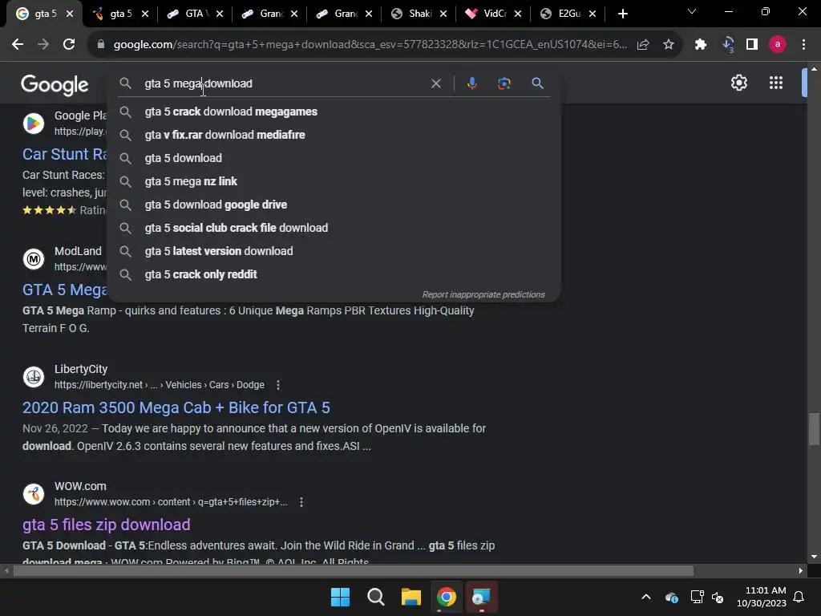Switch to the Shaki tab
The image size is (821, 616).
pos(419,14)
